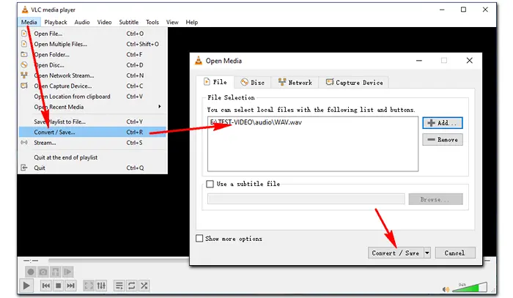Take a snapshot with the camera icon
The width and height of the screenshot is (513, 298).
[43, 272]
